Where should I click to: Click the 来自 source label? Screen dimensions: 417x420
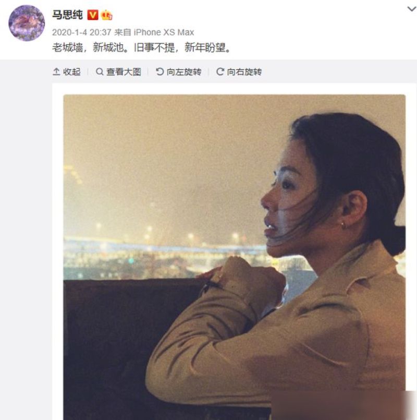pos(122,32)
